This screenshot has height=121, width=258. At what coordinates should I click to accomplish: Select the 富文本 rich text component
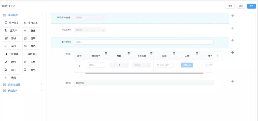click(11, 31)
